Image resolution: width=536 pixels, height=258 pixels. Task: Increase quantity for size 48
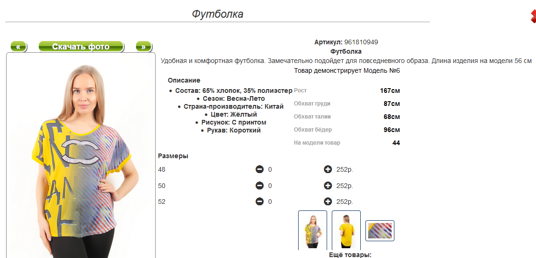(328, 169)
